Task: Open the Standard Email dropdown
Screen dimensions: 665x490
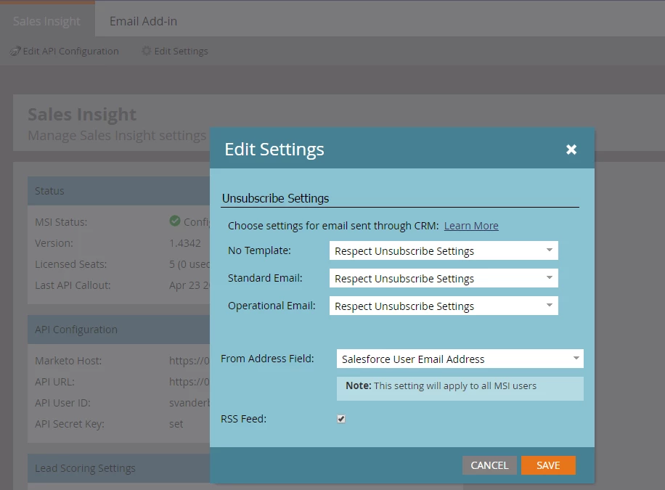Action: (444, 278)
